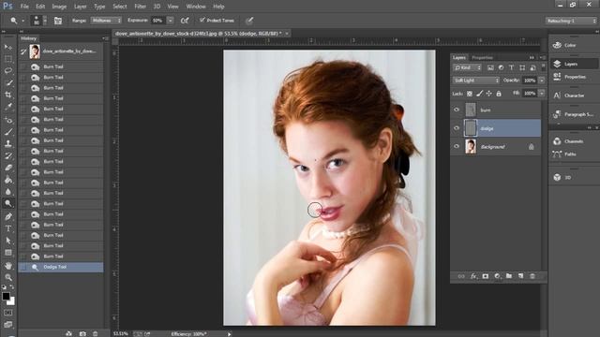This screenshot has height=337, width=600.
Task: Open the Exposure slider dropdown arrow
Action: (x=171, y=21)
